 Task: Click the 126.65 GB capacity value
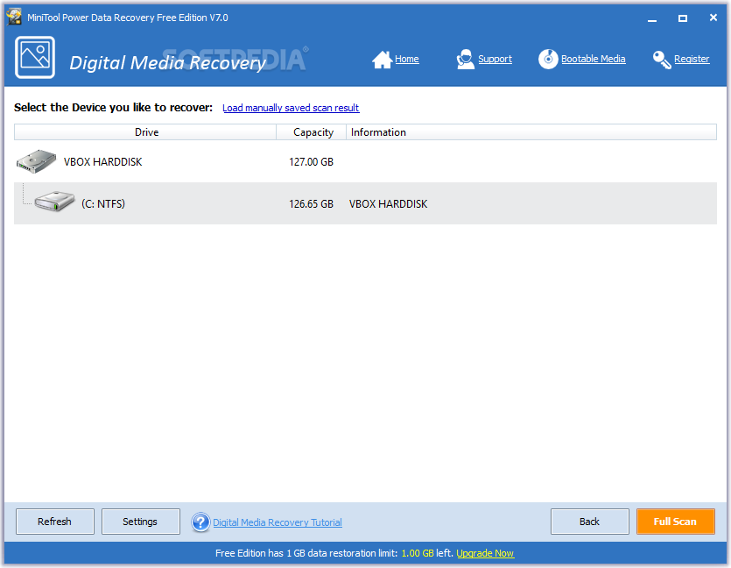(311, 204)
